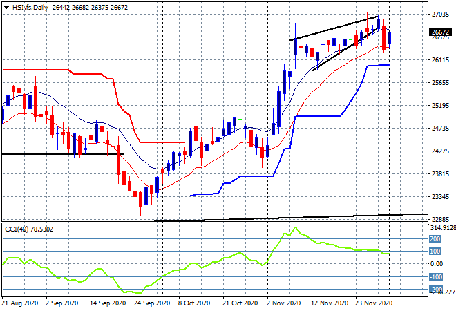Image resolution: width=456 pixels, height=311 pixels.
Task: Open the chart menu triangle beside HSI,fs,Daily
Action: coord(6,8)
